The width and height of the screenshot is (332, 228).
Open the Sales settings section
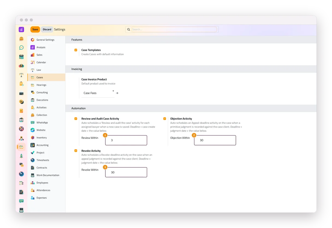[46, 55]
